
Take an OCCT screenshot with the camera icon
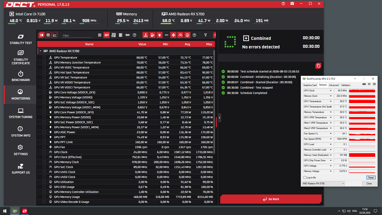point(292,4)
